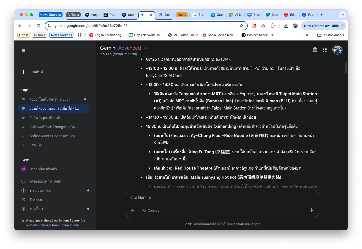Show more bookmarks chevron

pos(307,35)
